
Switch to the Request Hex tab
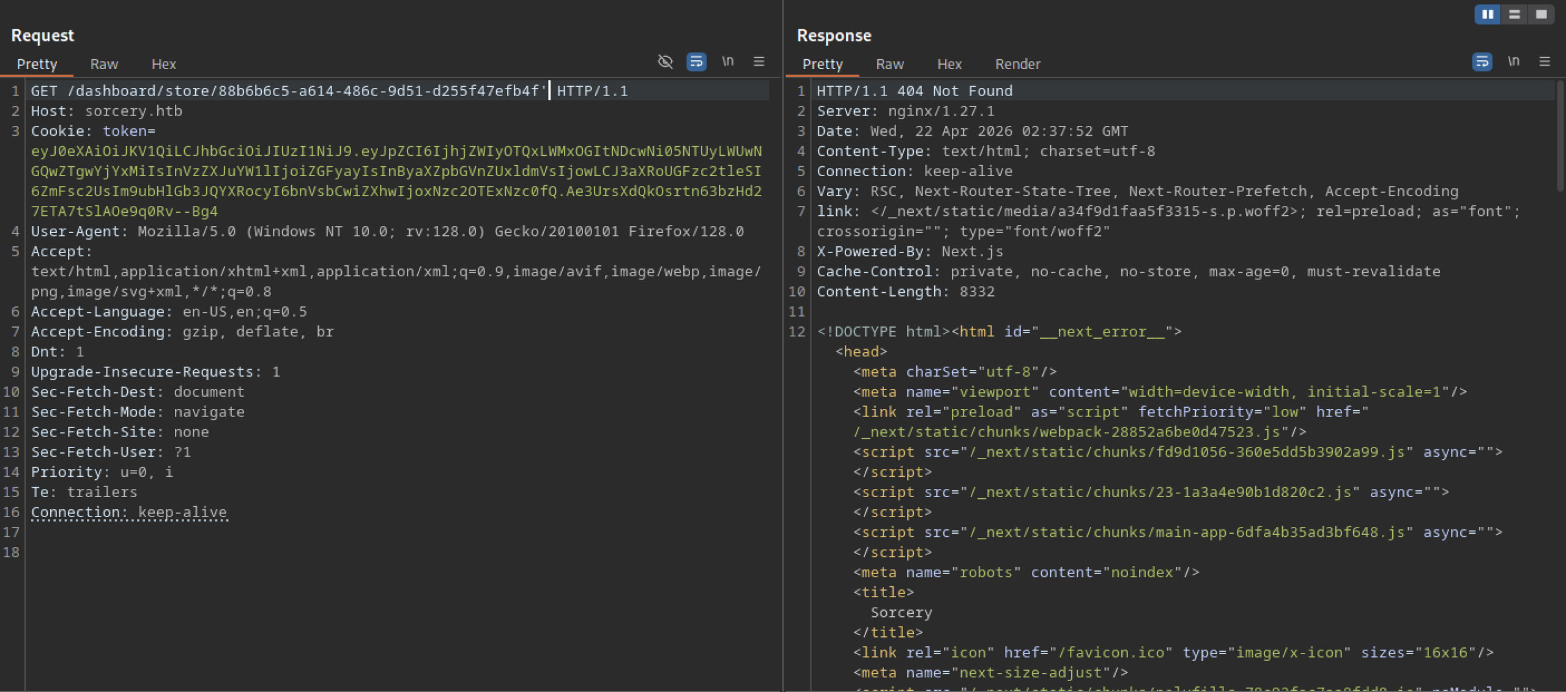[x=163, y=64]
